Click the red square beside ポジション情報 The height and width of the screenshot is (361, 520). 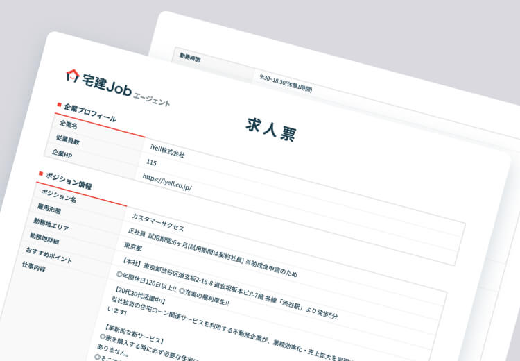pos(41,174)
